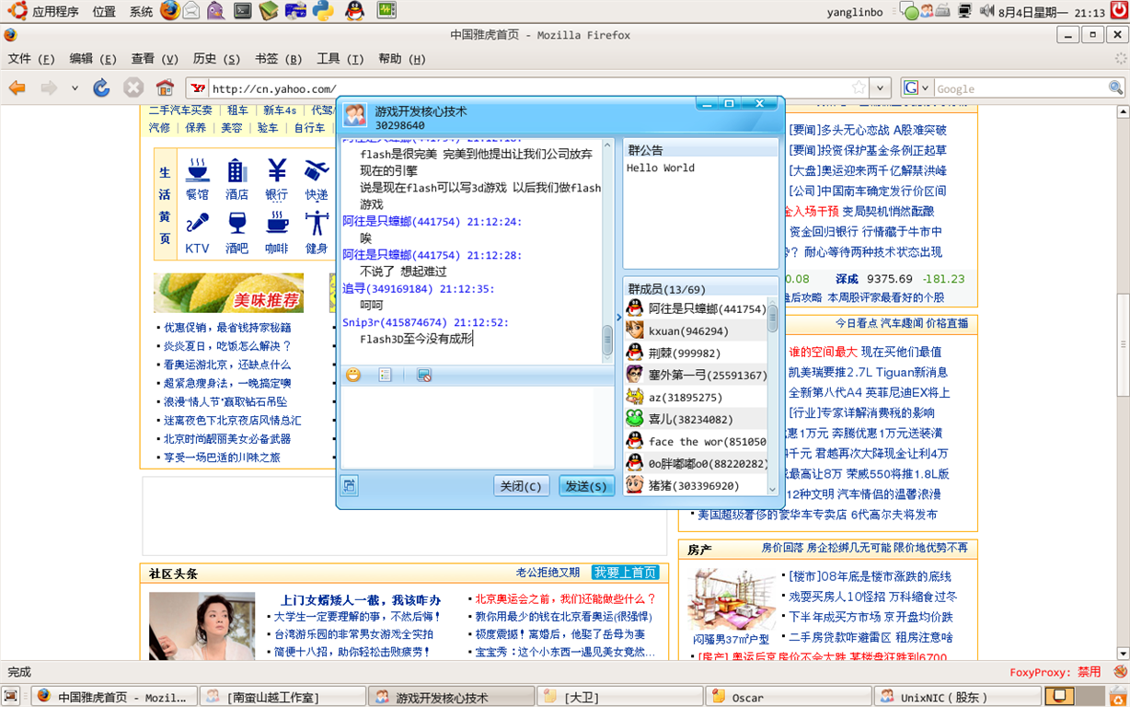Collapse the side panel using the arrow separator
Image resolution: width=1130 pixels, height=707 pixels.
pyautogui.click(x=618, y=318)
